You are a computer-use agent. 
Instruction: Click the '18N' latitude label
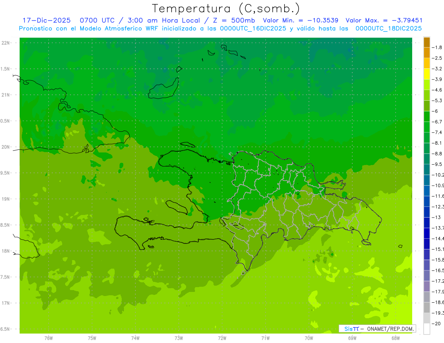(x=6, y=251)
